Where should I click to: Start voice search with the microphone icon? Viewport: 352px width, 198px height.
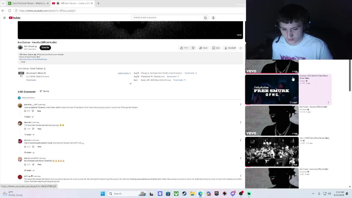click(x=213, y=18)
